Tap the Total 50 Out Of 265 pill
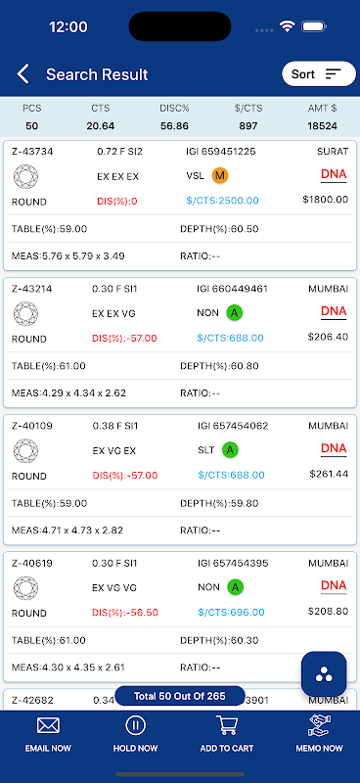 point(180,696)
